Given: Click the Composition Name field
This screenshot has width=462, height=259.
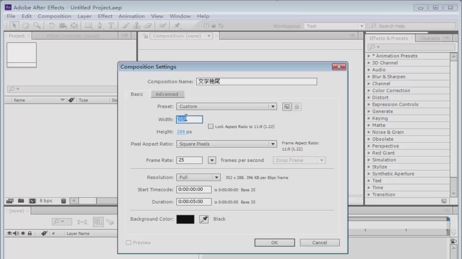Looking at the screenshot, I should click(x=257, y=82).
